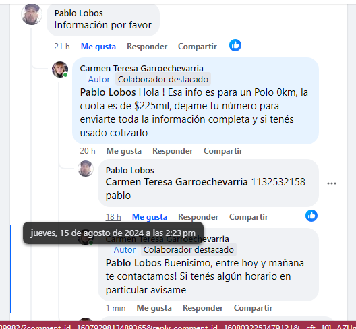The image size is (356, 329).
Task: Open the '1 min' timestamp on the latest reply
Action: (115, 308)
